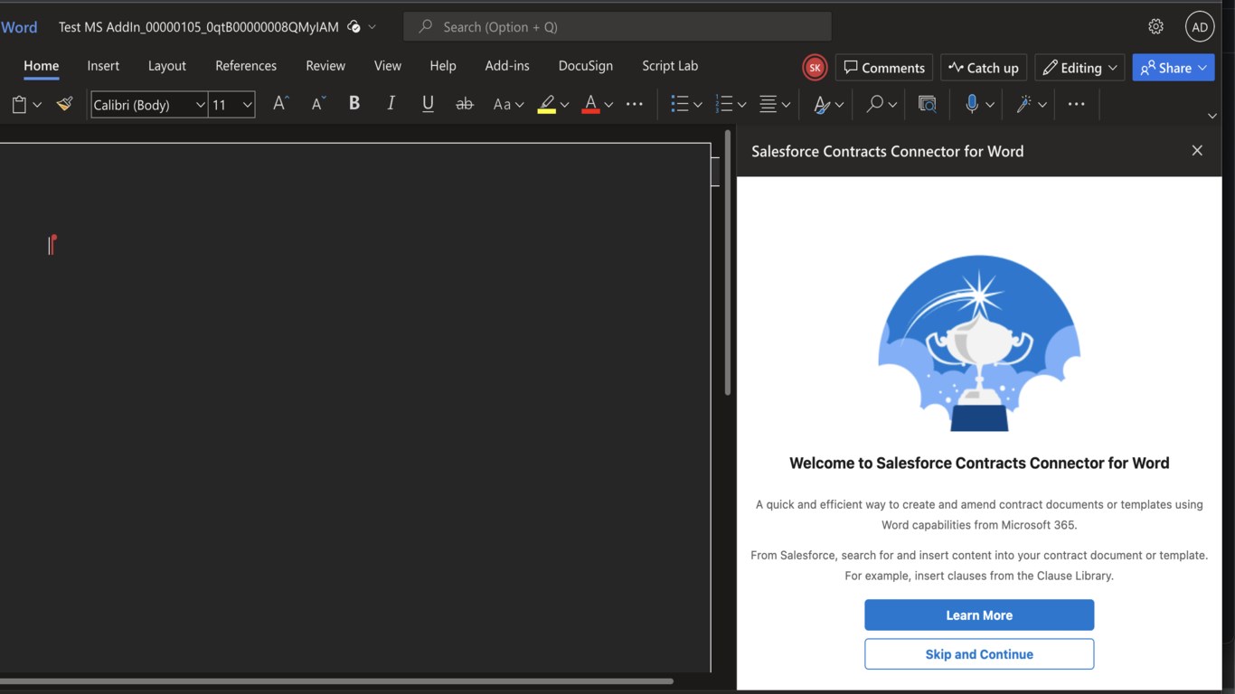This screenshot has width=1235, height=694.
Task: Close the Salesforce Contracts Connector pane
Action: 1197,151
